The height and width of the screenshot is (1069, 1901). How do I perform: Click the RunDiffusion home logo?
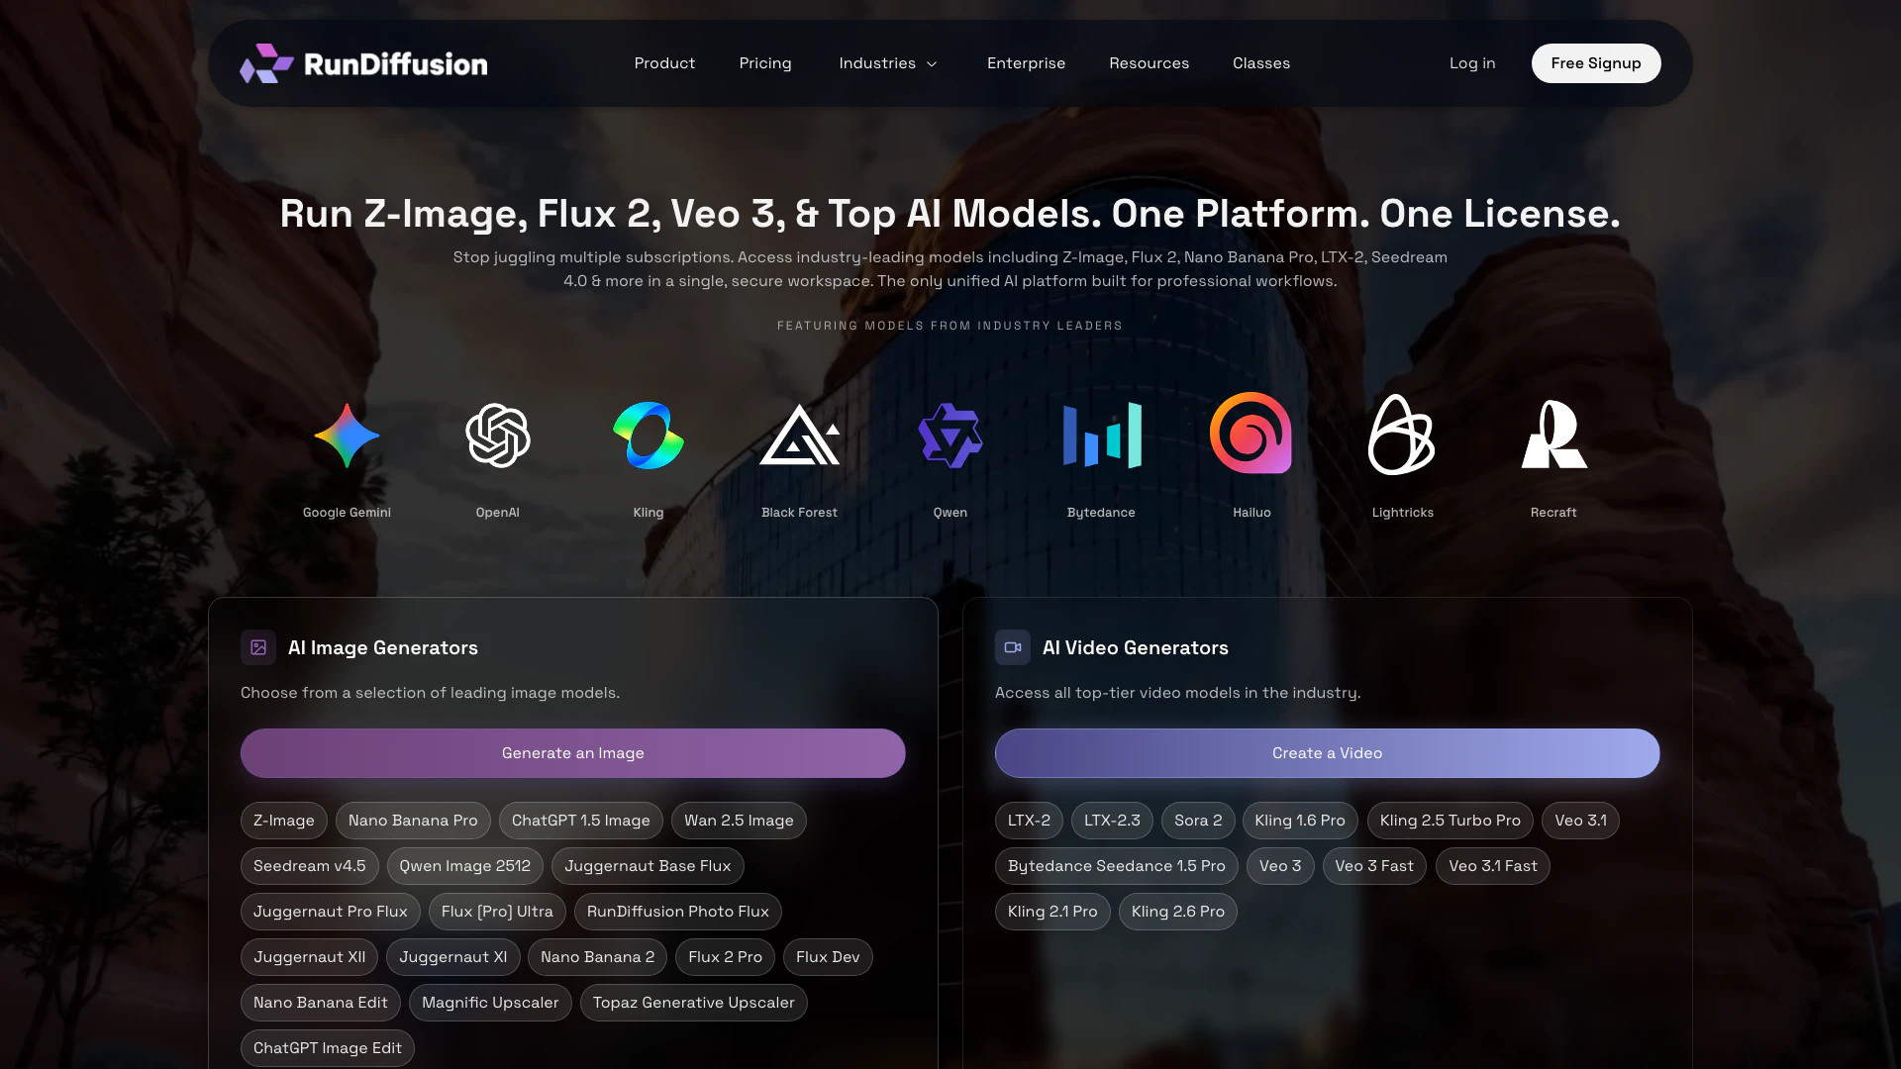[363, 63]
